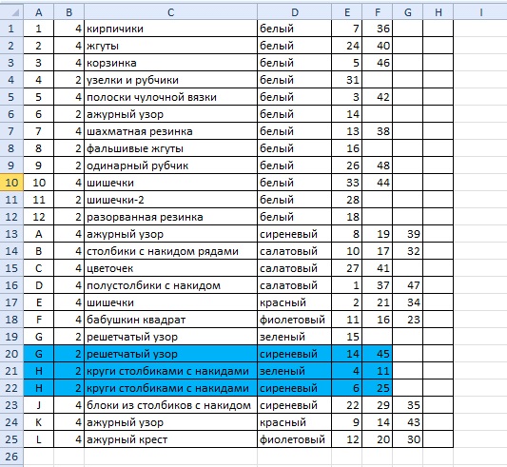Select row 10 header
The width and height of the screenshot is (507, 467).
pos(11,183)
